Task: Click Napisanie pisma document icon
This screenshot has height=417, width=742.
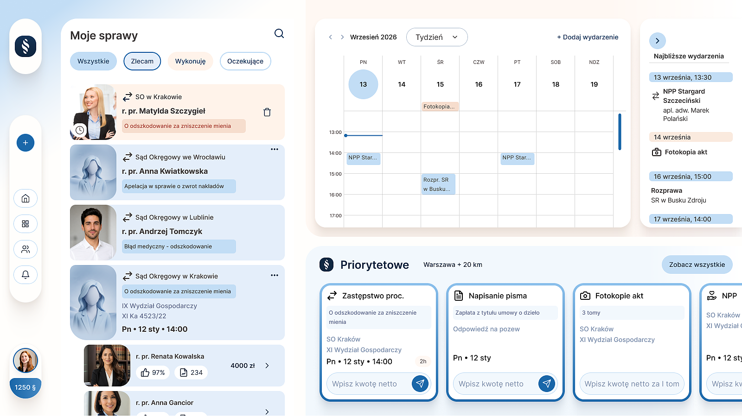Action: click(x=459, y=296)
